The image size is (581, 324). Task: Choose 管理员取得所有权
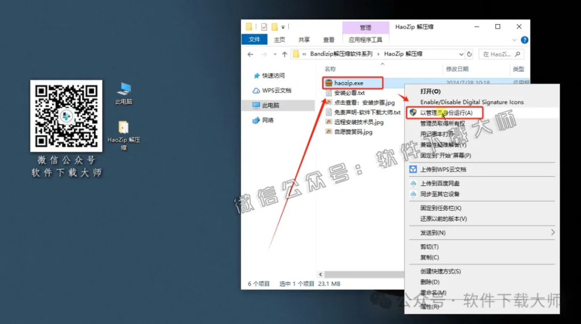click(482, 123)
